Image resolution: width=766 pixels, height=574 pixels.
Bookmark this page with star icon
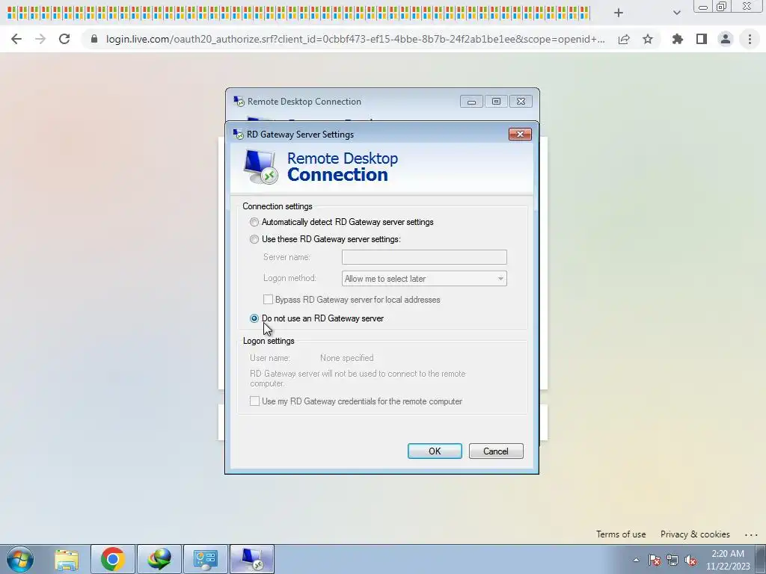(x=648, y=39)
